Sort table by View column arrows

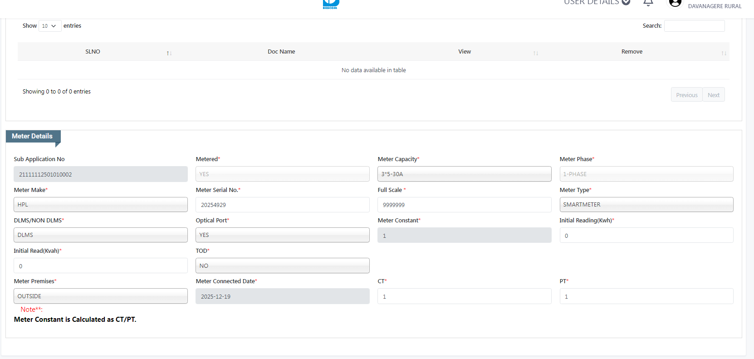tap(535, 53)
